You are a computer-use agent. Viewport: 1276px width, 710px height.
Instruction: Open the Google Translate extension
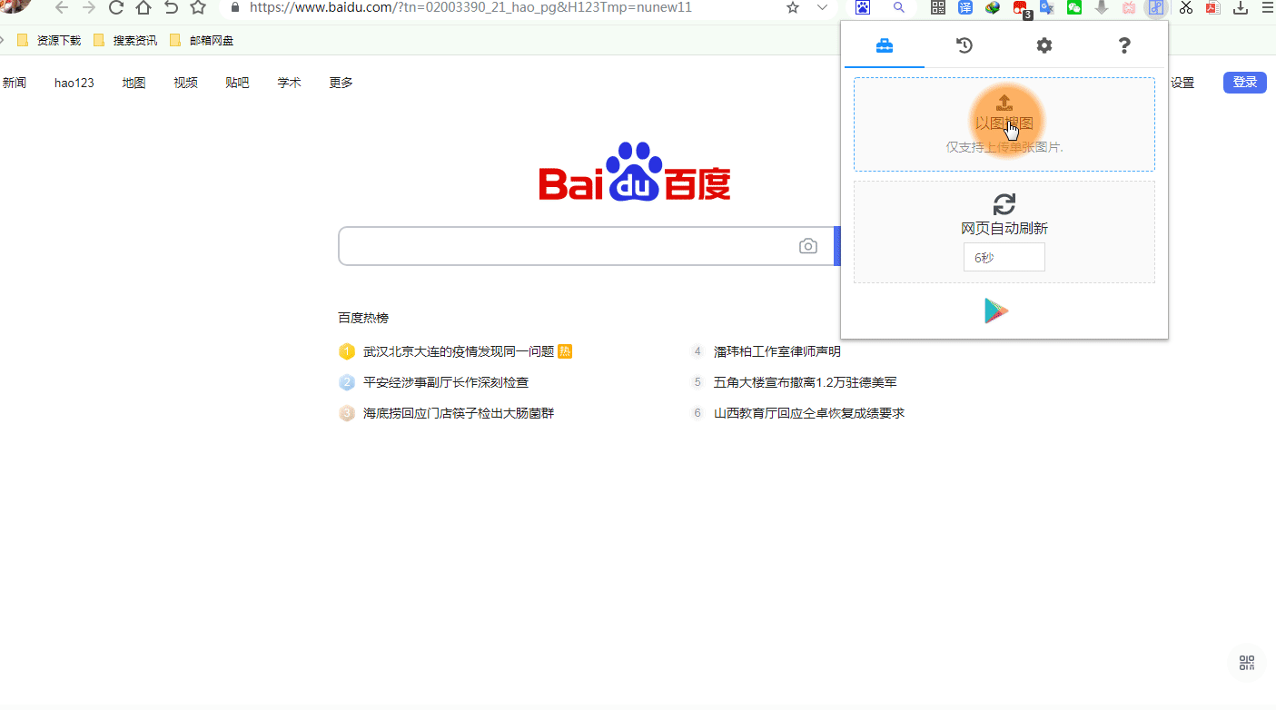1047,7
